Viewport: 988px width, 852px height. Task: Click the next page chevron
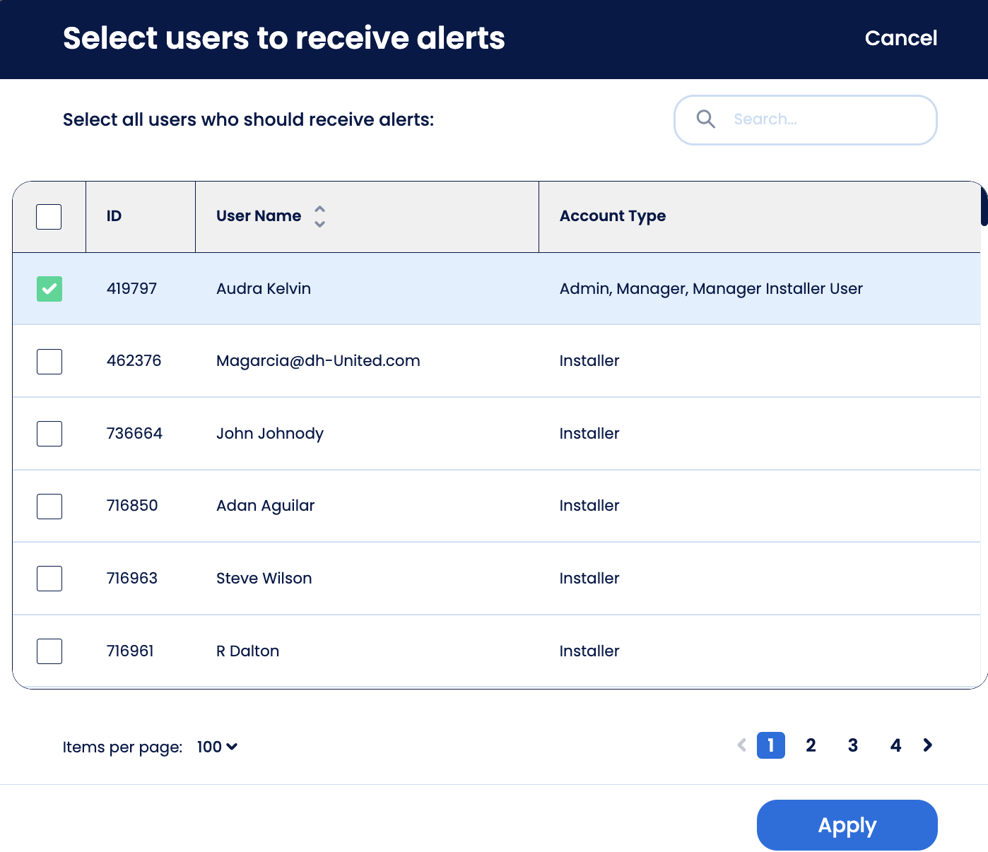[x=927, y=745]
